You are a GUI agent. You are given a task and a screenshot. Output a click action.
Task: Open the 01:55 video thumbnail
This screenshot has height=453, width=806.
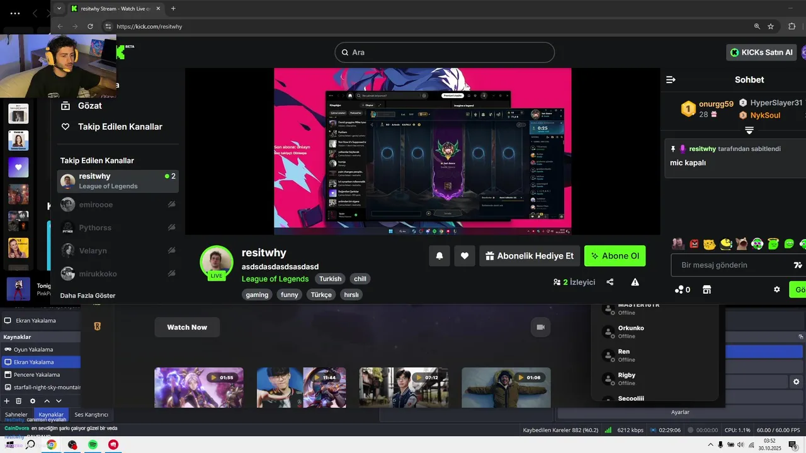tap(198, 387)
